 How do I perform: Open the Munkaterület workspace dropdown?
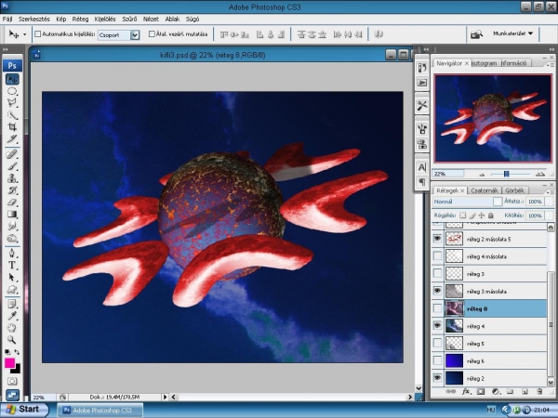pos(512,33)
